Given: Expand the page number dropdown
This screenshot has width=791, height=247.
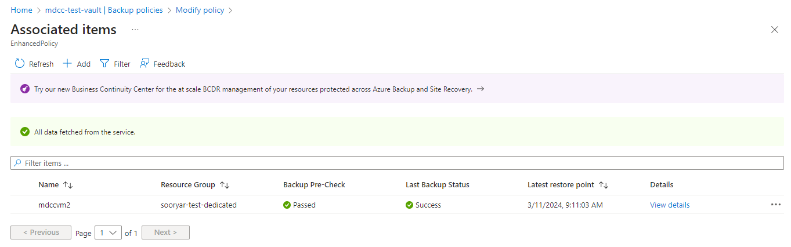Looking at the screenshot, I should point(108,233).
